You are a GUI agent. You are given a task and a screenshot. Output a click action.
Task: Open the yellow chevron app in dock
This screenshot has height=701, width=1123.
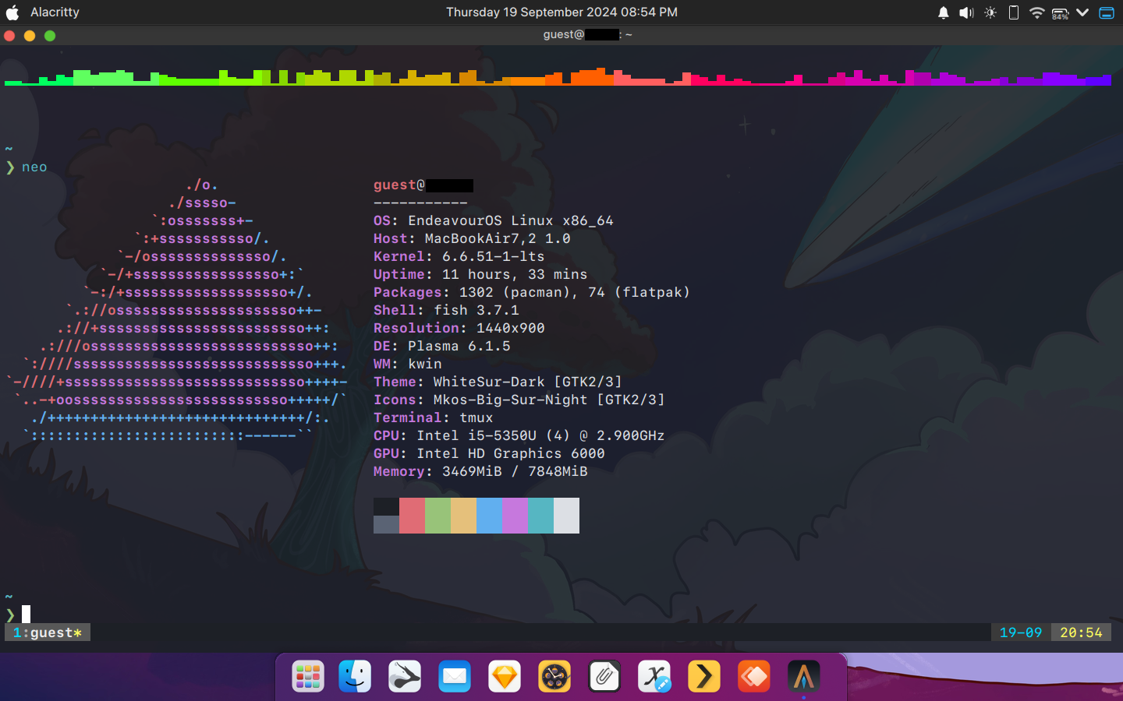pos(704,677)
